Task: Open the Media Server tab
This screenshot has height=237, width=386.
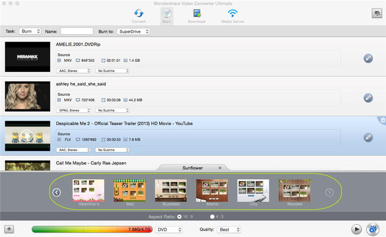Action: tap(233, 16)
